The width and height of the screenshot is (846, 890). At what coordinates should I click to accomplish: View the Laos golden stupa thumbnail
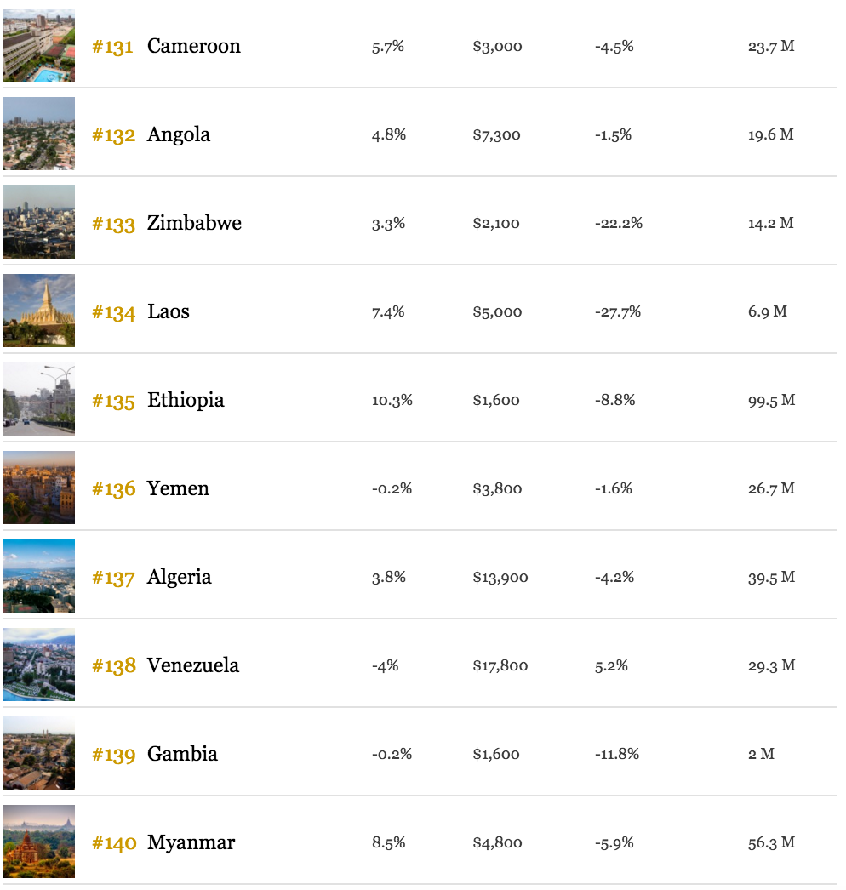coord(39,311)
